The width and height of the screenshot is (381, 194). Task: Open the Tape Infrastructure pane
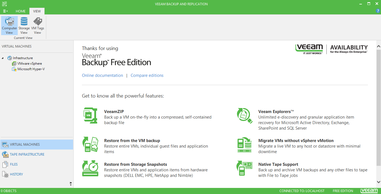pyautogui.click(x=37, y=154)
